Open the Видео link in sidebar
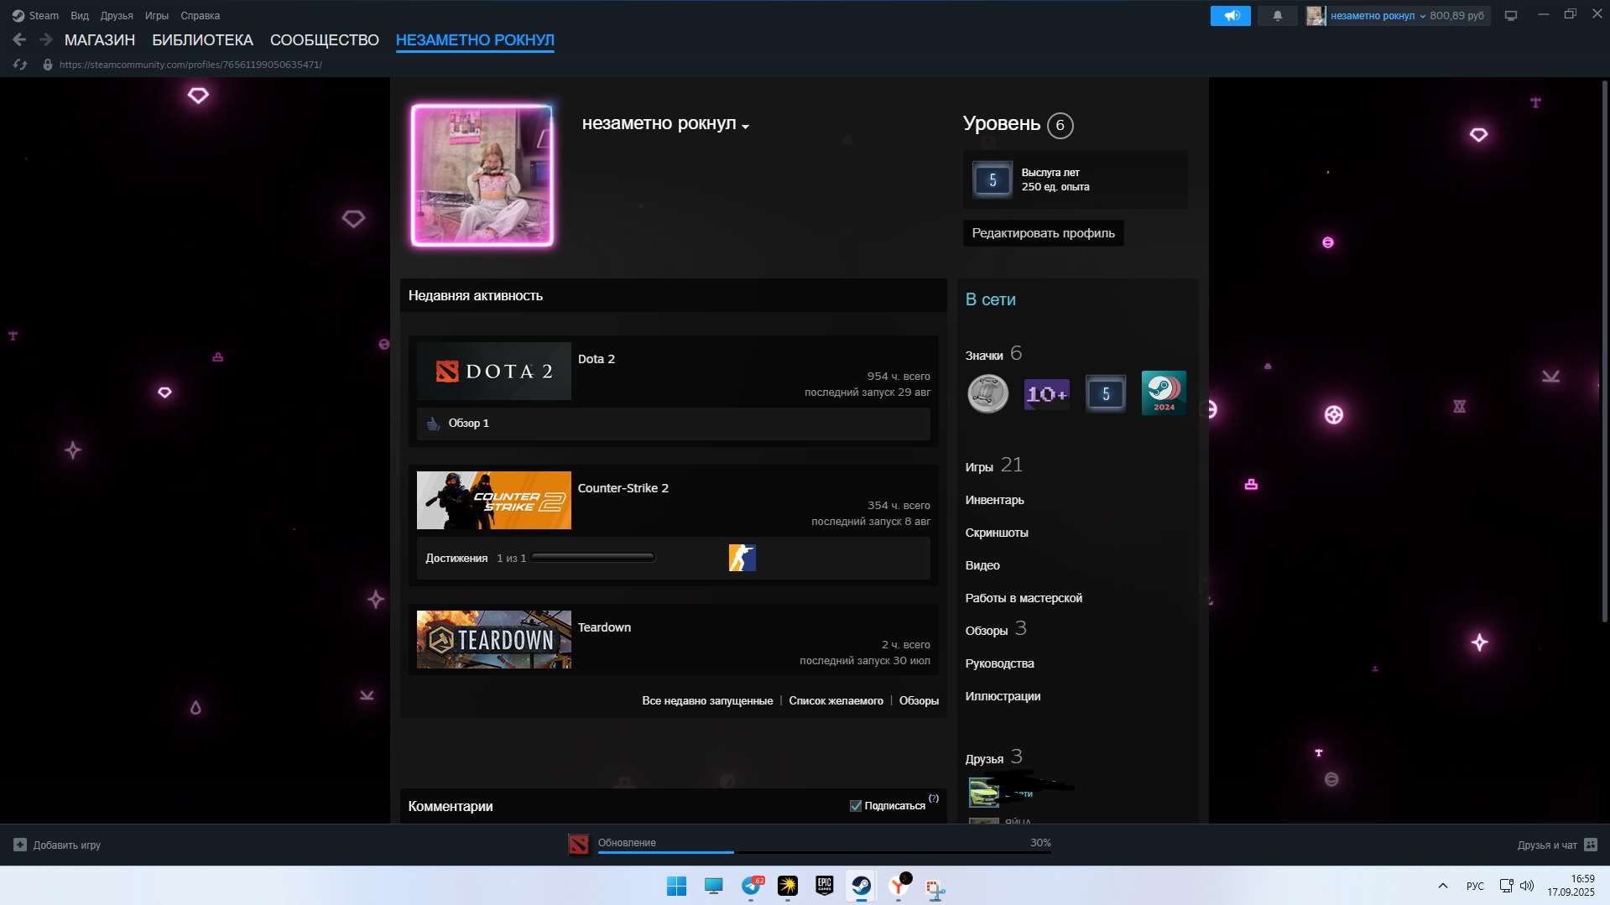Screen dimensions: 1610x905 pyautogui.click(x=982, y=565)
